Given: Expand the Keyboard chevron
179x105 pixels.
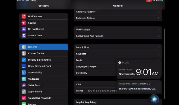Looking at the screenshot, I should [159, 54].
